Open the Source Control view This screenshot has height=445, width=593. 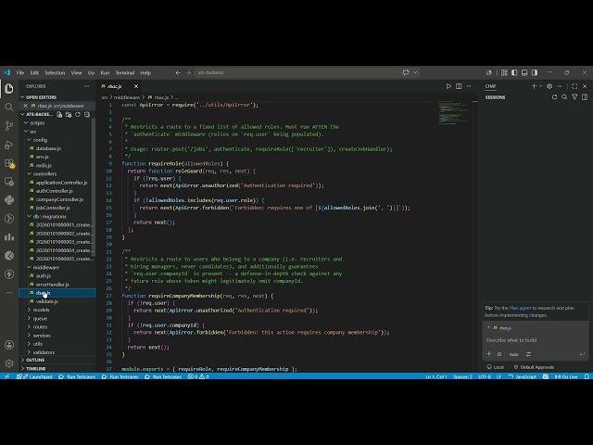[9, 126]
